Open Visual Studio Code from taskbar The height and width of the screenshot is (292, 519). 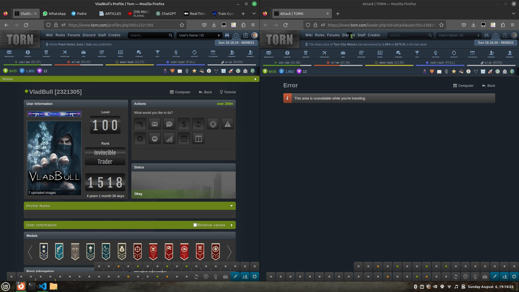point(43,286)
